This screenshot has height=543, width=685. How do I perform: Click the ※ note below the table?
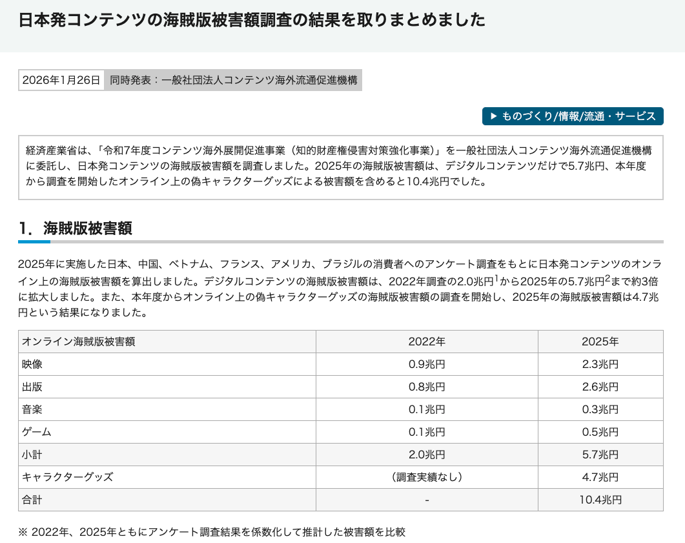coord(212,532)
